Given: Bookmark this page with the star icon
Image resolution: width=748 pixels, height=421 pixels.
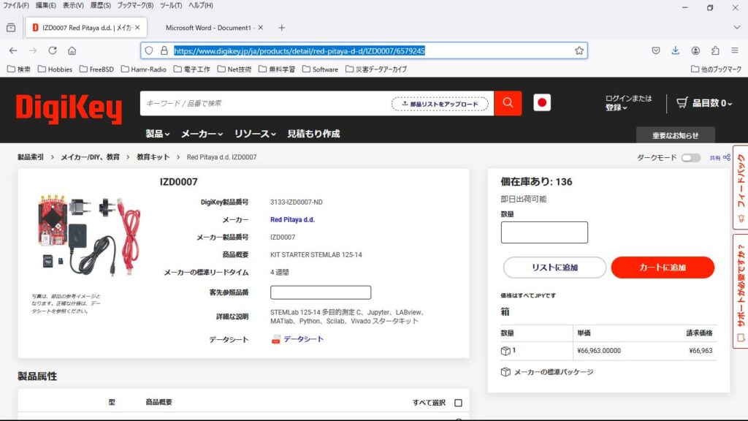Looking at the screenshot, I should pos(579,50).
